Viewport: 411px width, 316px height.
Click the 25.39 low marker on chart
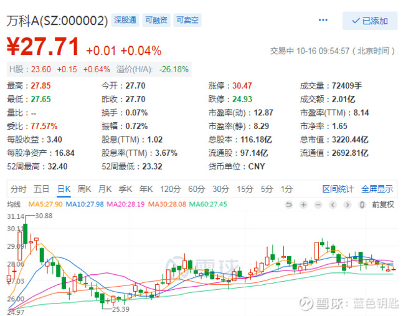(121, 309)
